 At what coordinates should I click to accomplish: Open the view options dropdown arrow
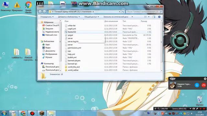pyautogui.click(x=149, y=17)
